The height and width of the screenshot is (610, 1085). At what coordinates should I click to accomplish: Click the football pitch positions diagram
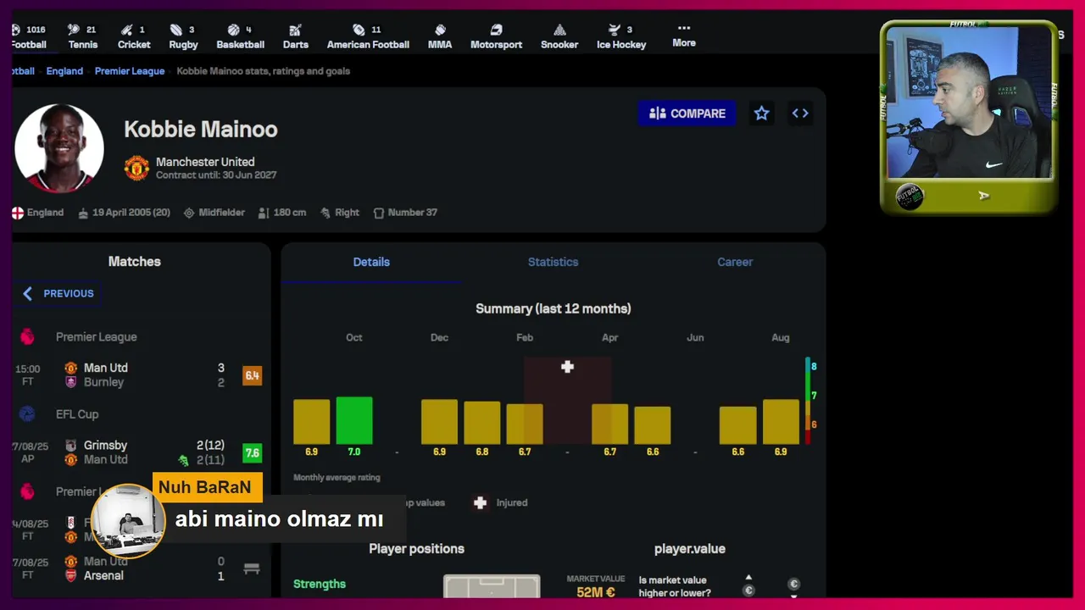coord(492,586)
